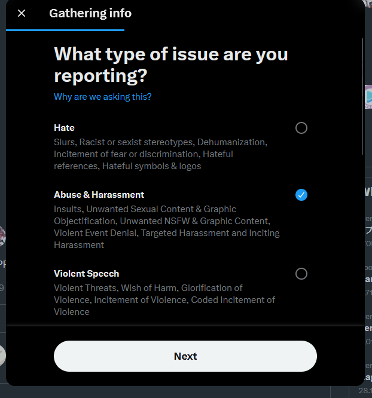Click the Next button

click(185, 356)
